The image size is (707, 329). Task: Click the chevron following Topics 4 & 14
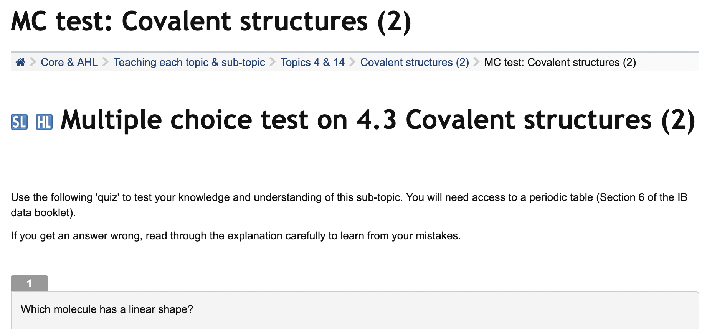point(352,62)
